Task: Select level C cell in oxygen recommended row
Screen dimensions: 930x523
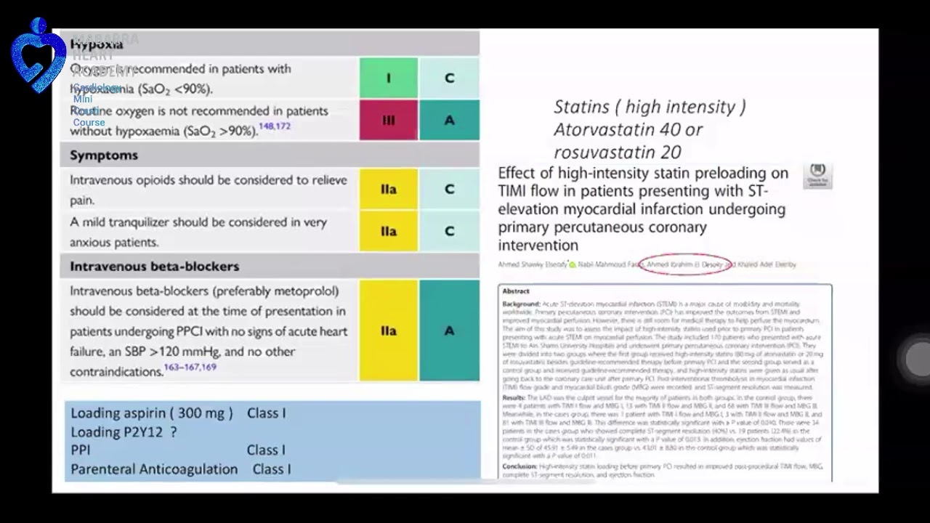Action: (x=450, y=78)
